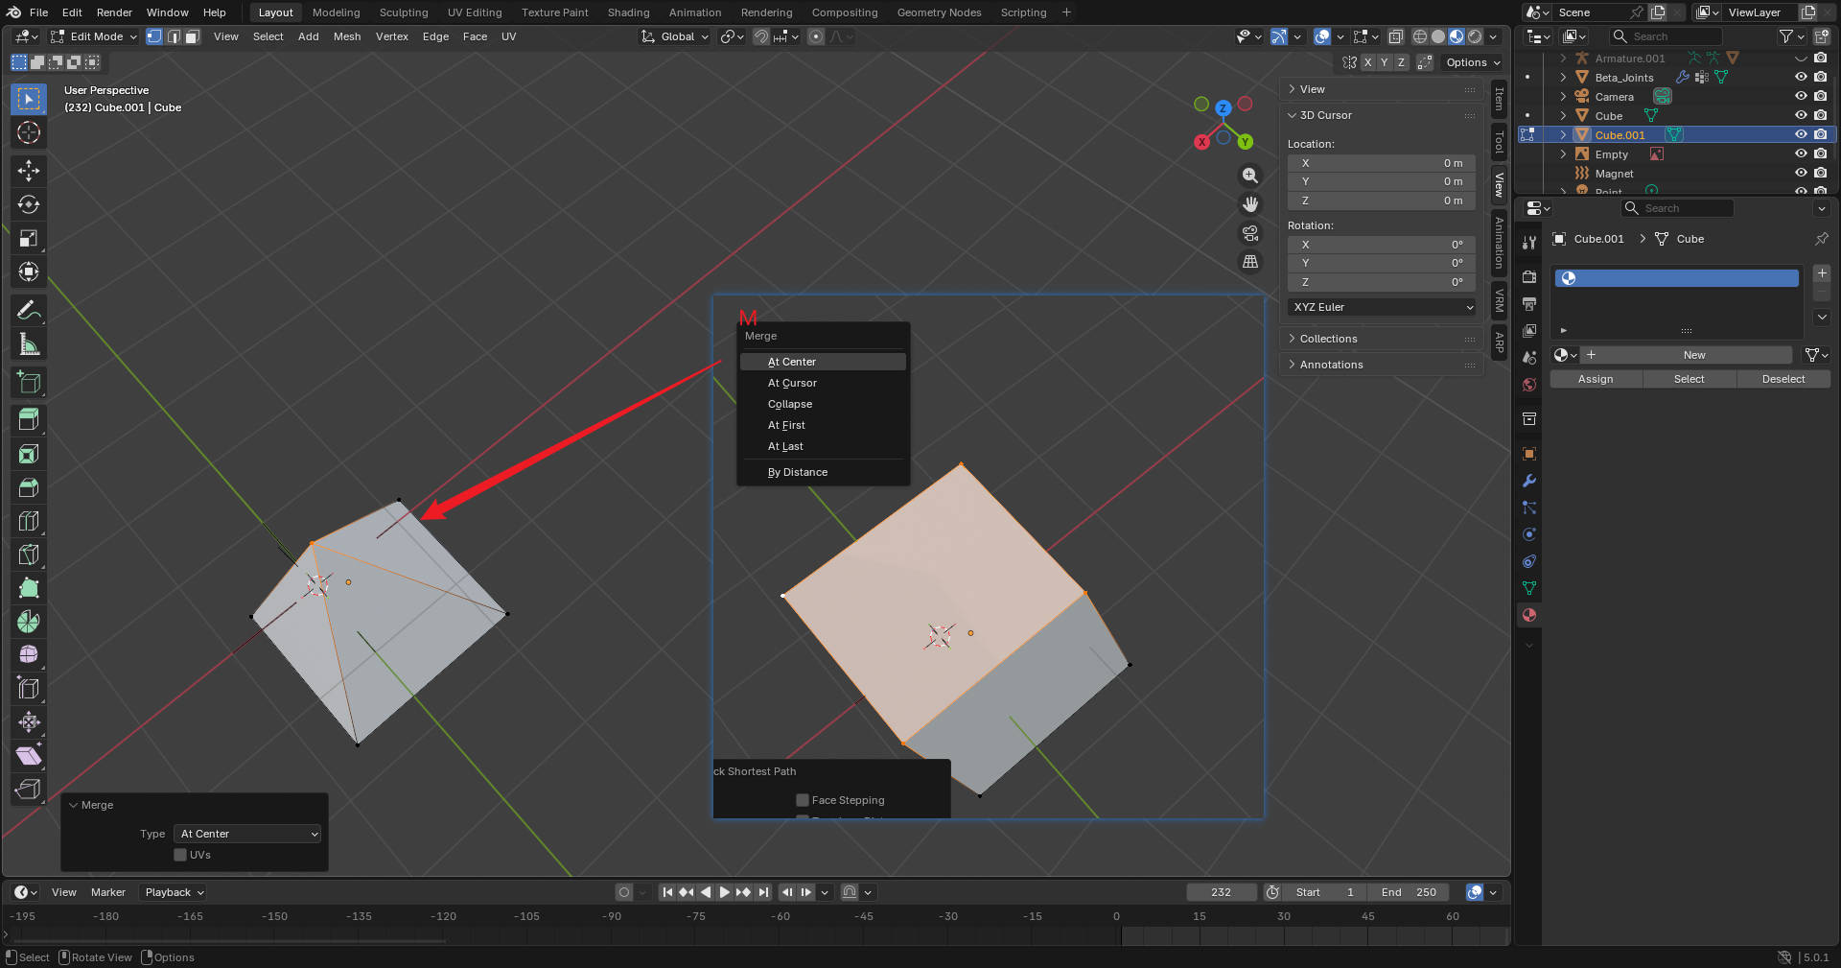The height and width of the screenshot is (968, 1841).
Task: Select the Shear tool
Action: pos(29,755)
